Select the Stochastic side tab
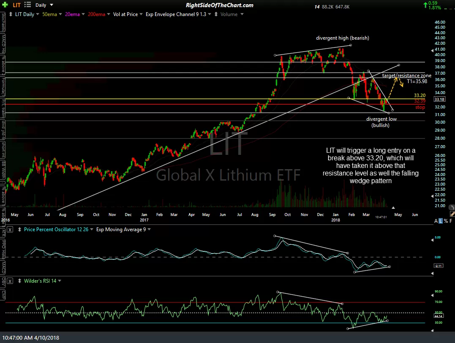The width and height of the screenshot is (455, 343). pyautogui.click(x=3, y=22)
